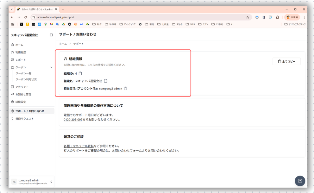Open the Chrome extensions puzzle icon
This screenshot has height=193, width=314.
[x=277, y=17]
